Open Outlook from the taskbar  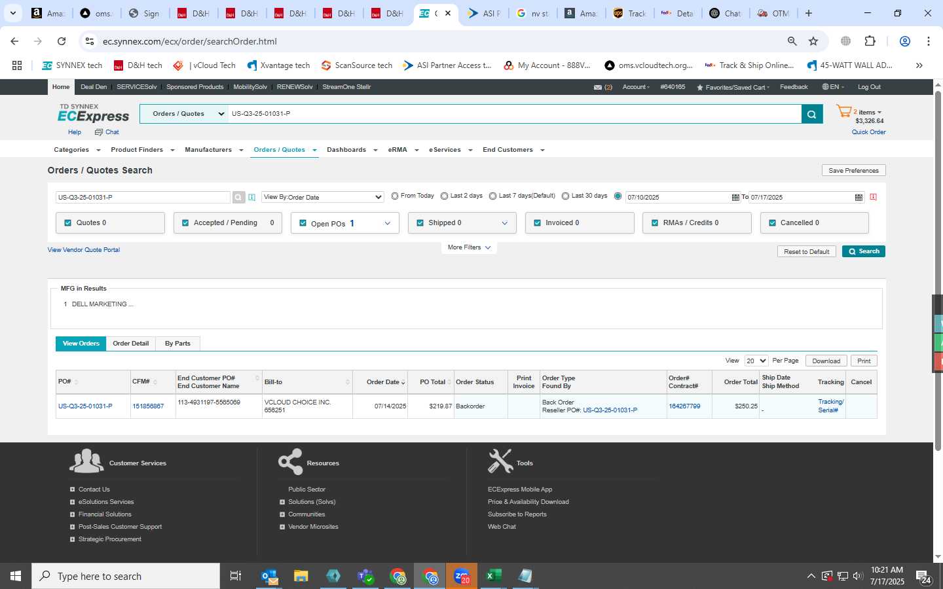(x=269, y=576)
